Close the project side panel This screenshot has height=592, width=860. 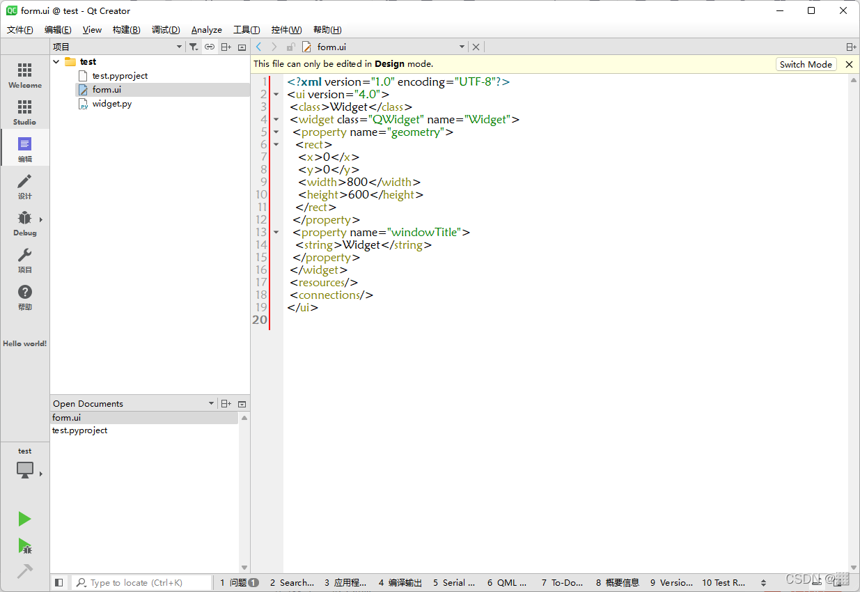pyautogui.click(x=242, y=47)
